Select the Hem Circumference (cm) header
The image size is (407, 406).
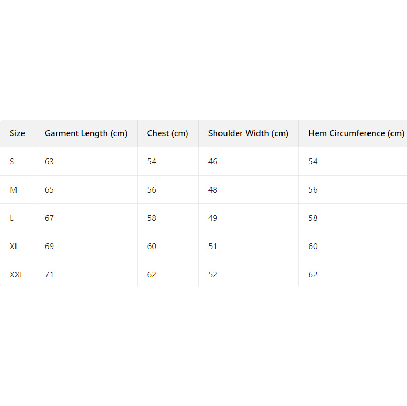click(356, 133)
